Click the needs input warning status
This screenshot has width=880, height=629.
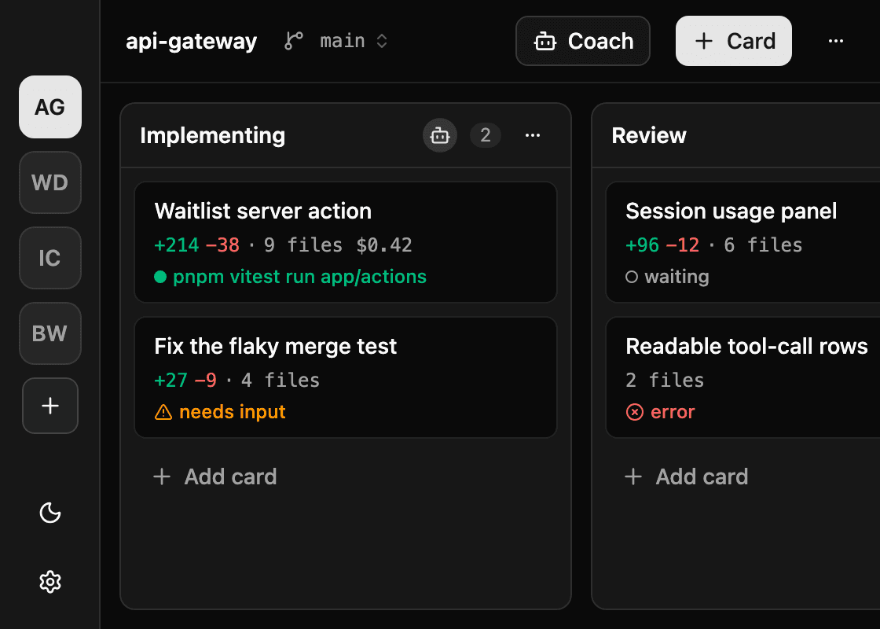coord(220,412)
